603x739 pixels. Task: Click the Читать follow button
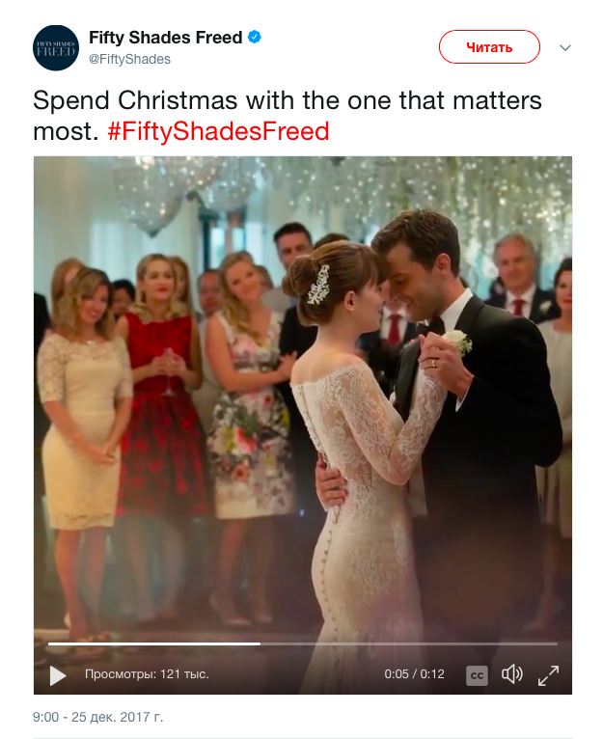489,46
